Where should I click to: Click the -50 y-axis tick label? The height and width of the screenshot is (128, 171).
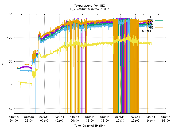(10, 109)
